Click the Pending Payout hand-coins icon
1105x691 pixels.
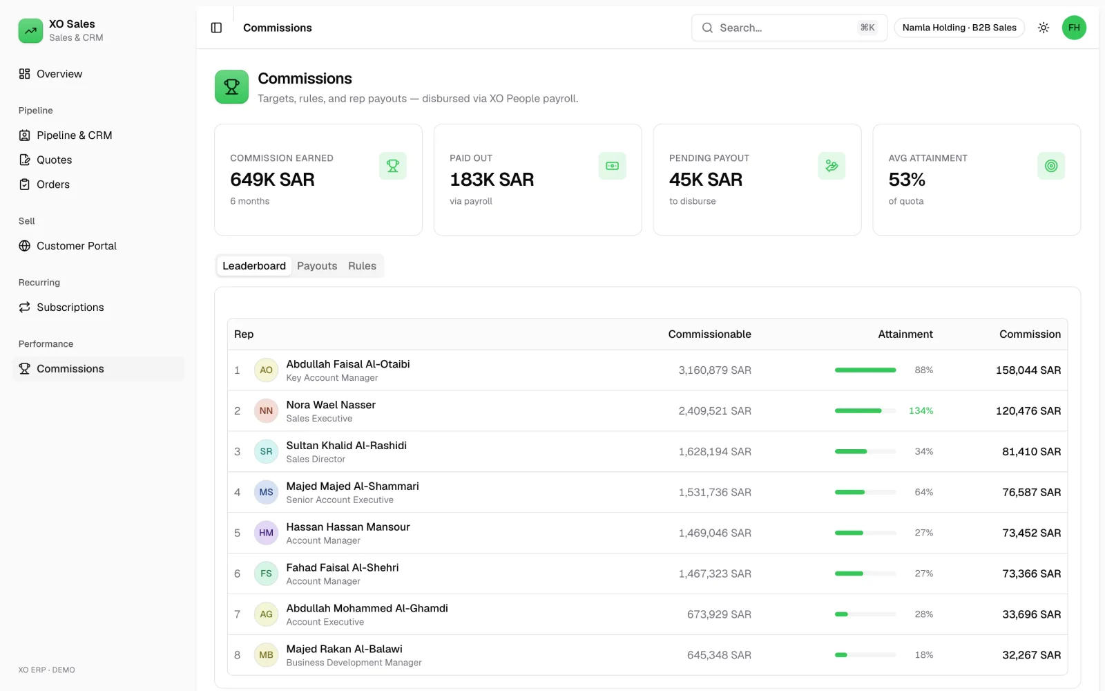point(832,166)
